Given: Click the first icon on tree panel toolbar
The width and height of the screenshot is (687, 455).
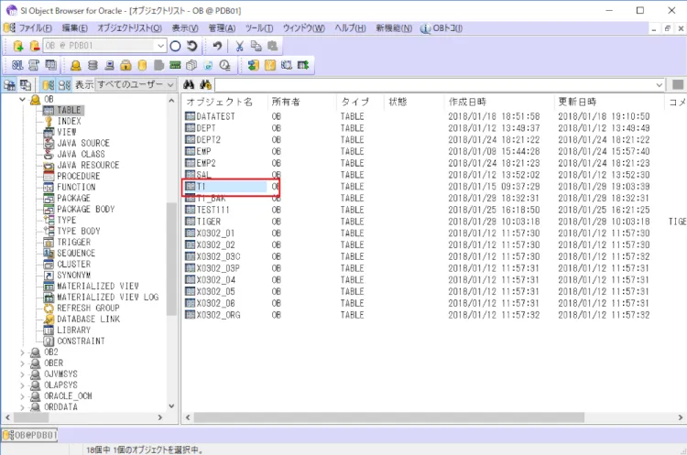Looking at the screenshot, I should coord(9,84).
